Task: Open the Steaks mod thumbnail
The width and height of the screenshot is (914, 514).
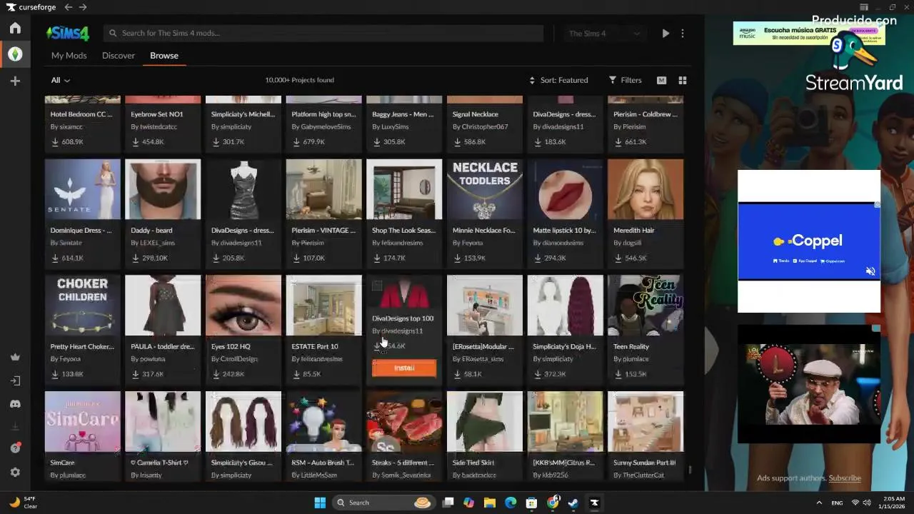Action: 404,421
